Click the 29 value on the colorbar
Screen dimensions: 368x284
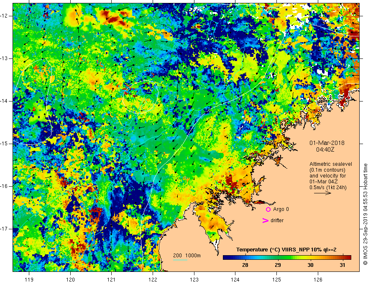pyautogui.click(x=278, y=265)
